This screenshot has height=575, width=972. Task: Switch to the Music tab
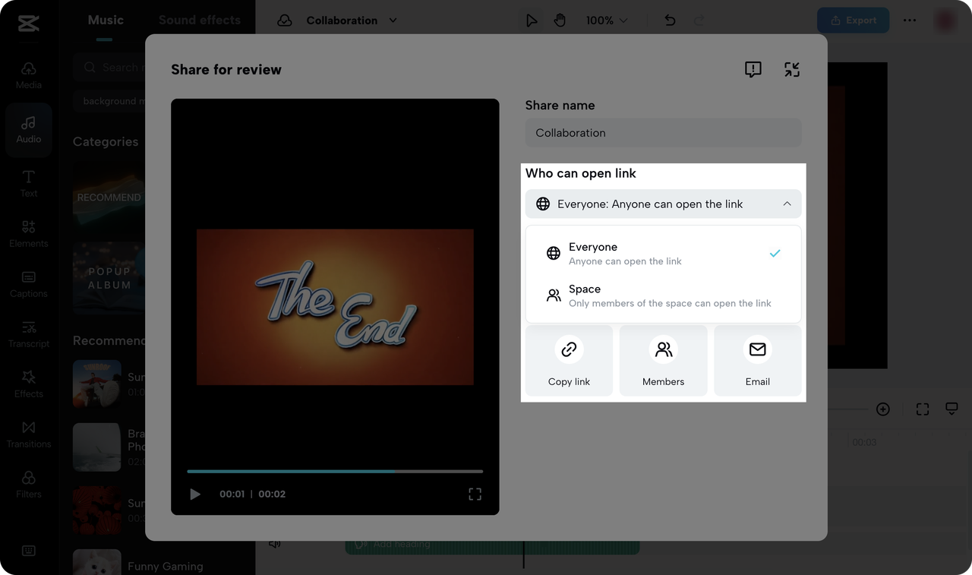pos(106,21)
